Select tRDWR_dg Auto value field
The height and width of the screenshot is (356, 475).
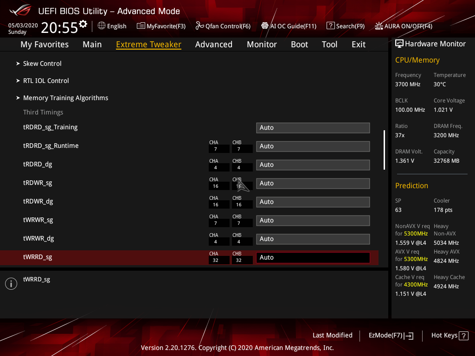click(313, 202)
